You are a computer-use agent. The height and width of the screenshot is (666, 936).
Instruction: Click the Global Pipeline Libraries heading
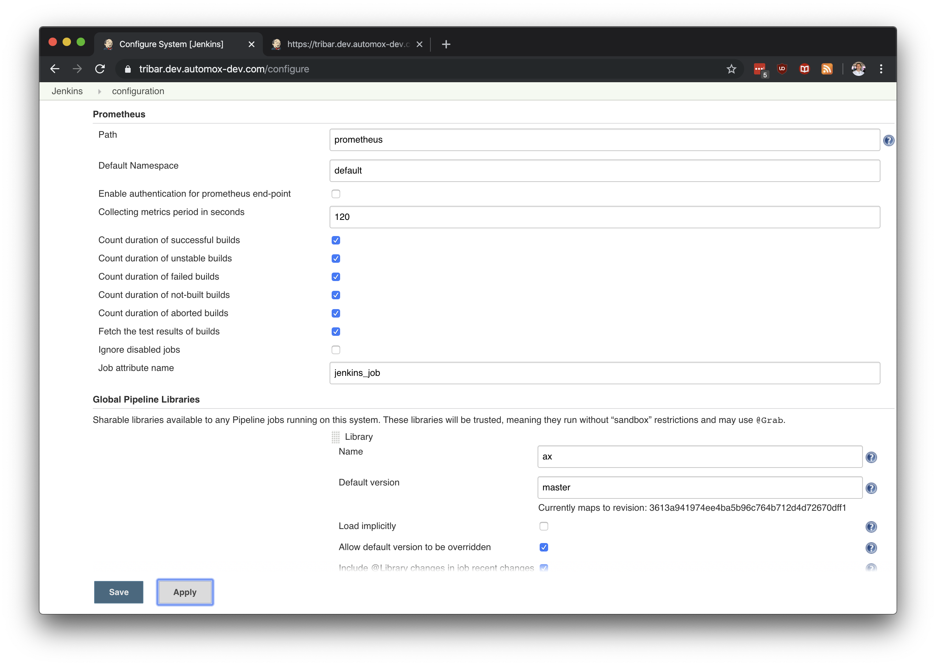point(146,399)
